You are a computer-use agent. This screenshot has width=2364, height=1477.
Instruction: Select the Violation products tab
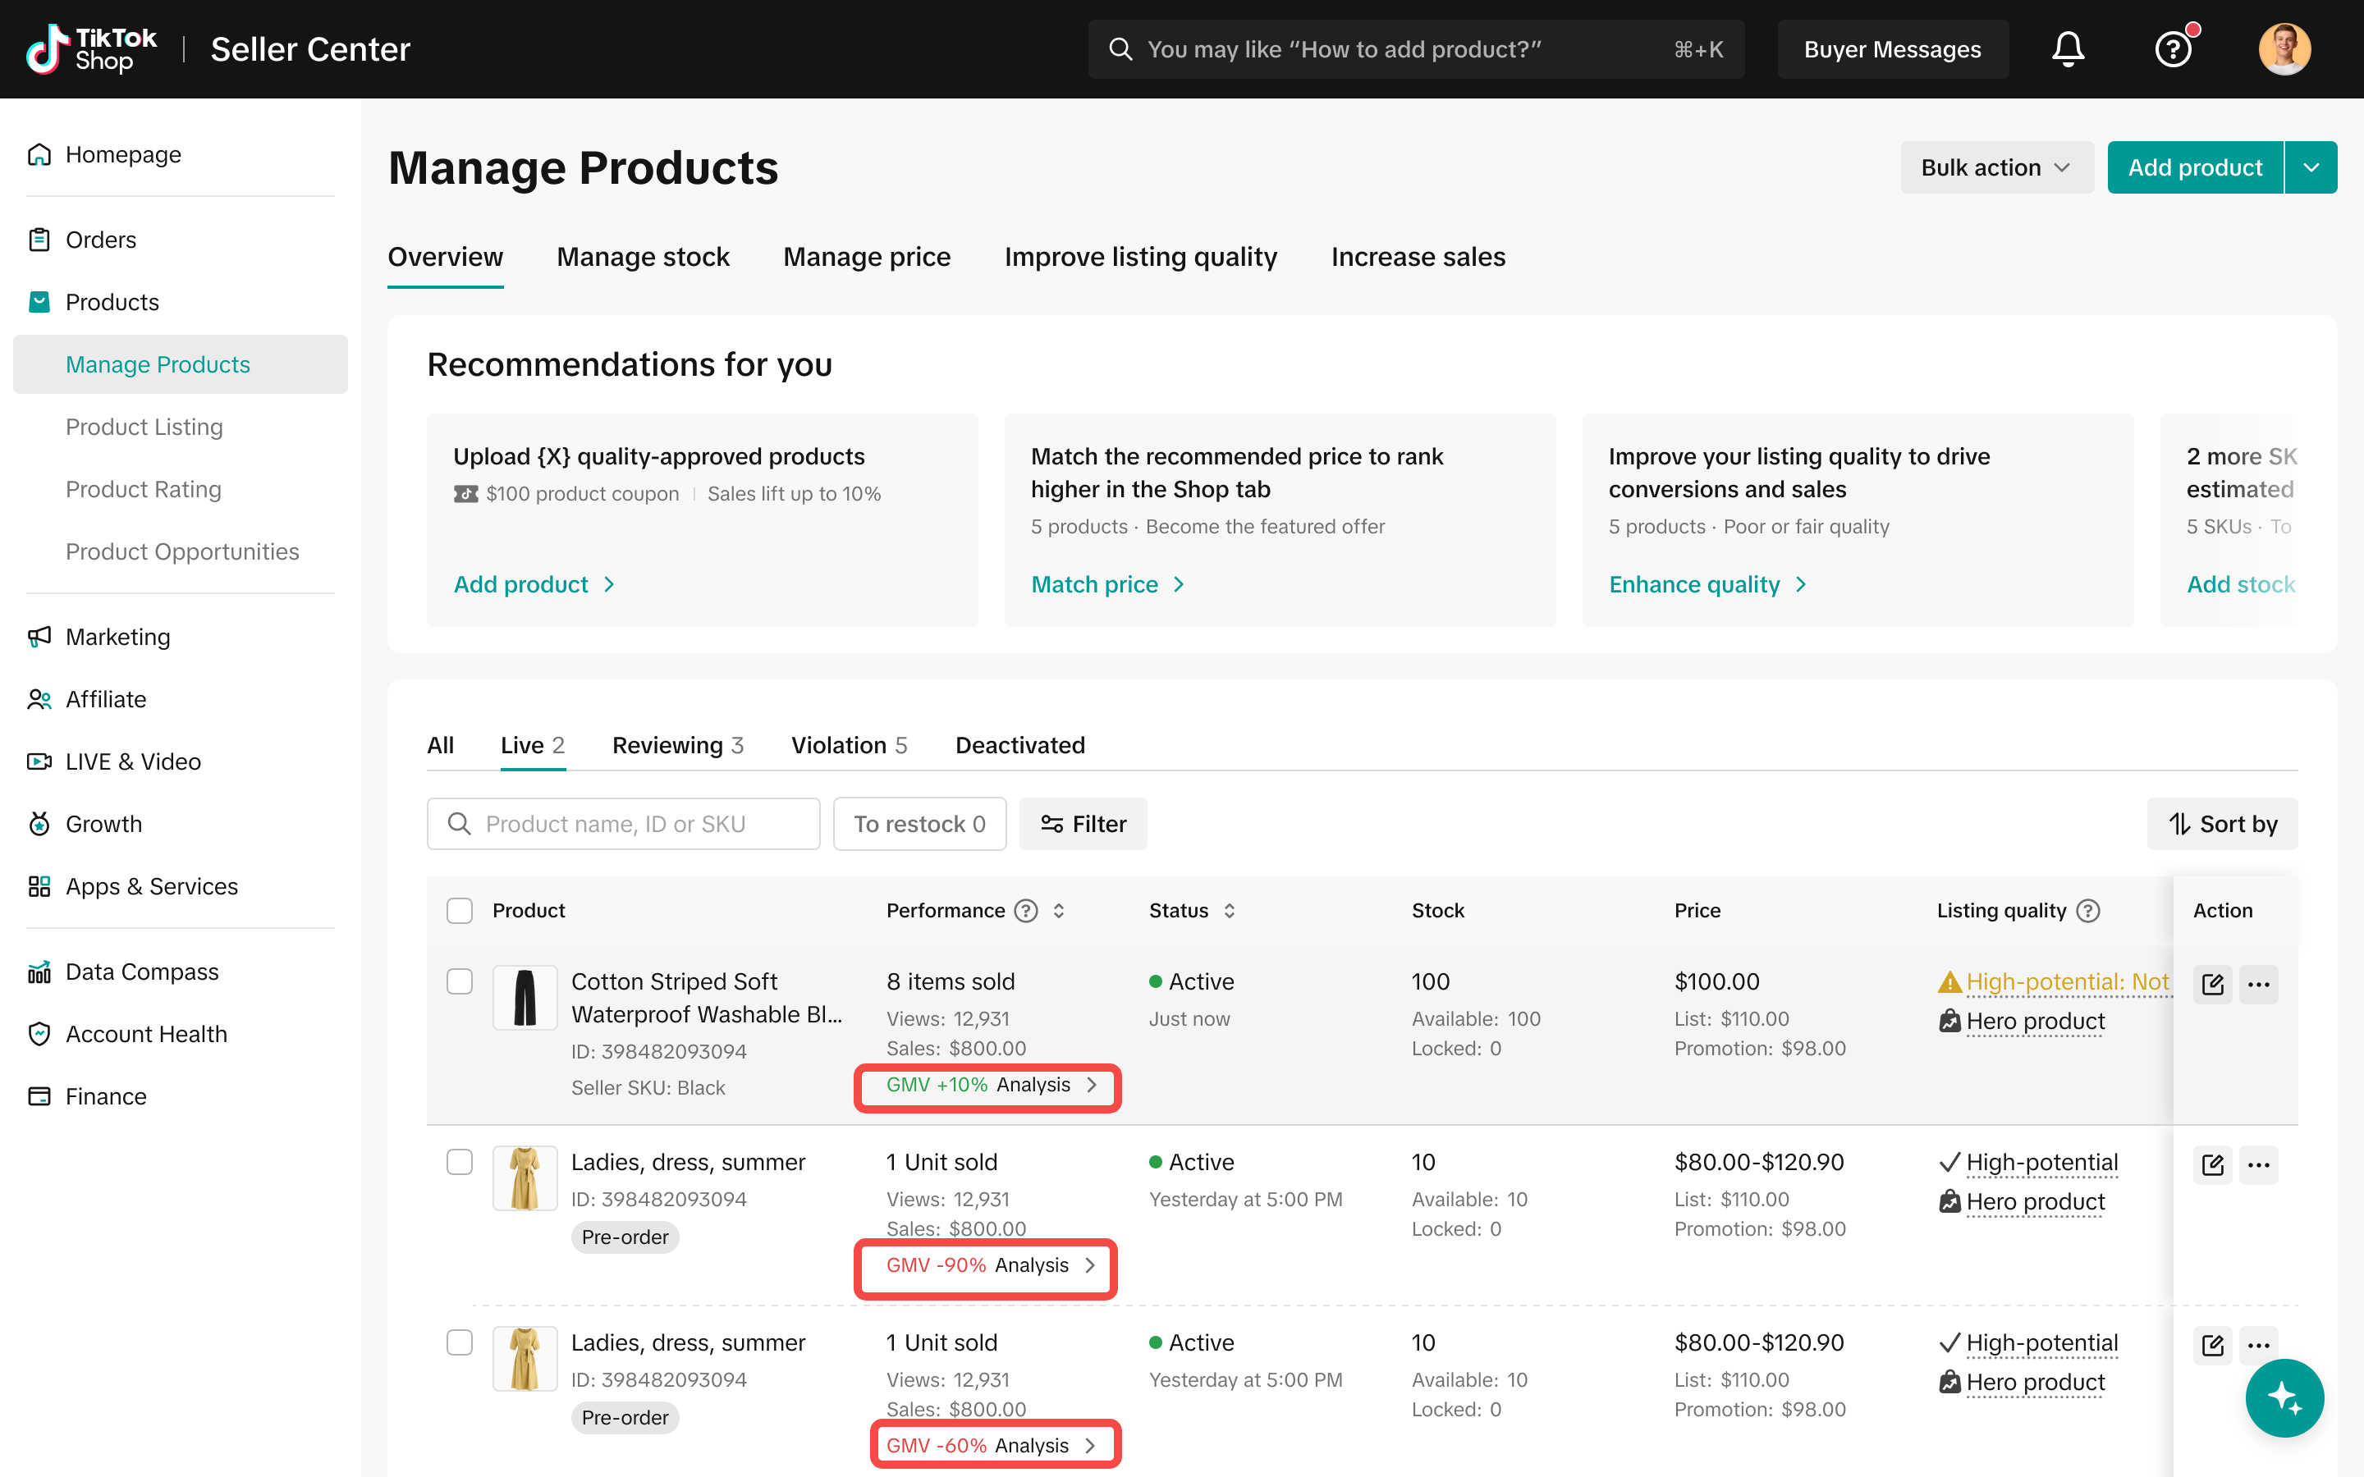[848, 745]
